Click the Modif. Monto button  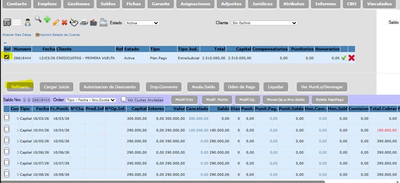(216, 99)
